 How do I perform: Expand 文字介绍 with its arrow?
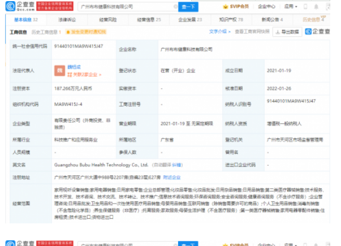pyautogui.click(x=219, y=32)
